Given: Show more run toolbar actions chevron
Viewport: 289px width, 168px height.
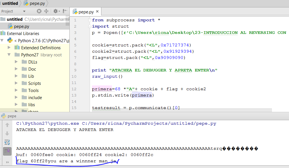Looking at the screenshot, I should (x=7, y=162).
